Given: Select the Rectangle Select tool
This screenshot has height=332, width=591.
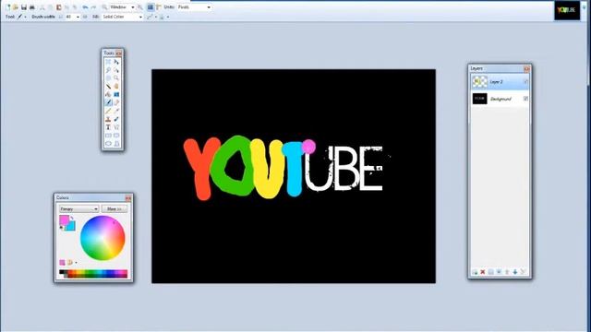Looking at the screenshot, I should pyautogui.click(x=108, y=62).
